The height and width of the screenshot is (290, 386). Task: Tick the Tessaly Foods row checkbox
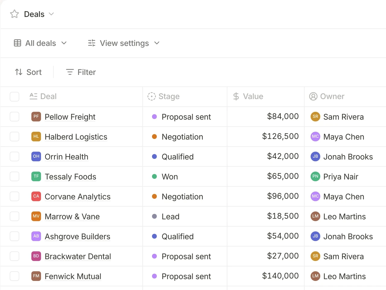point(14,176)
